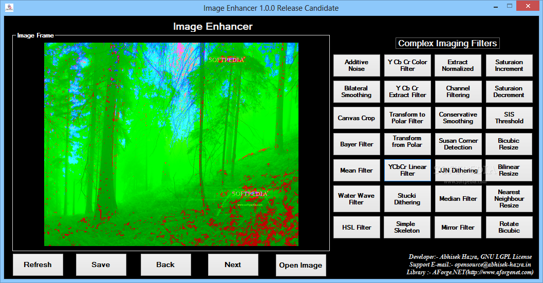The width and height of the screenshot is (543, 283).
Task: Select Extract Normalized filter
Action: pyautogui.click(x=458, y=65)
